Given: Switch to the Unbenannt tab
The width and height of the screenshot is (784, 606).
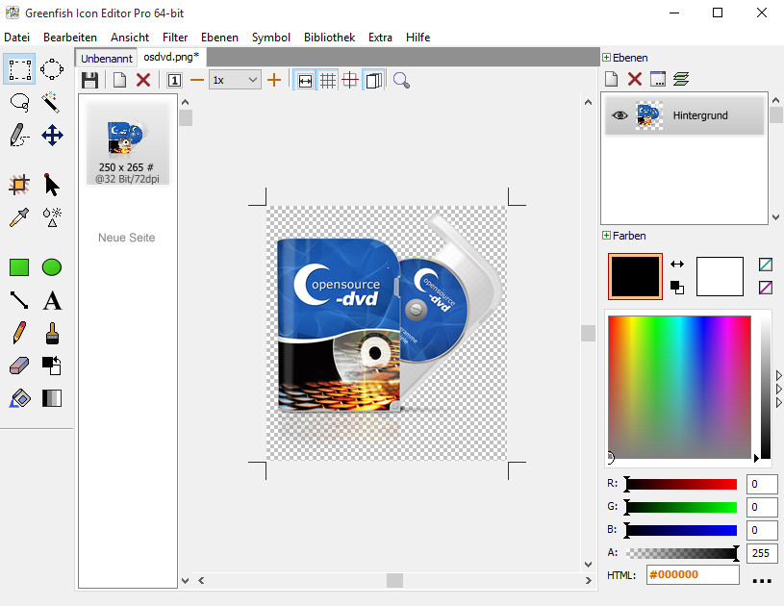Looking at the screenshot, I should click(x=106, y=58).
